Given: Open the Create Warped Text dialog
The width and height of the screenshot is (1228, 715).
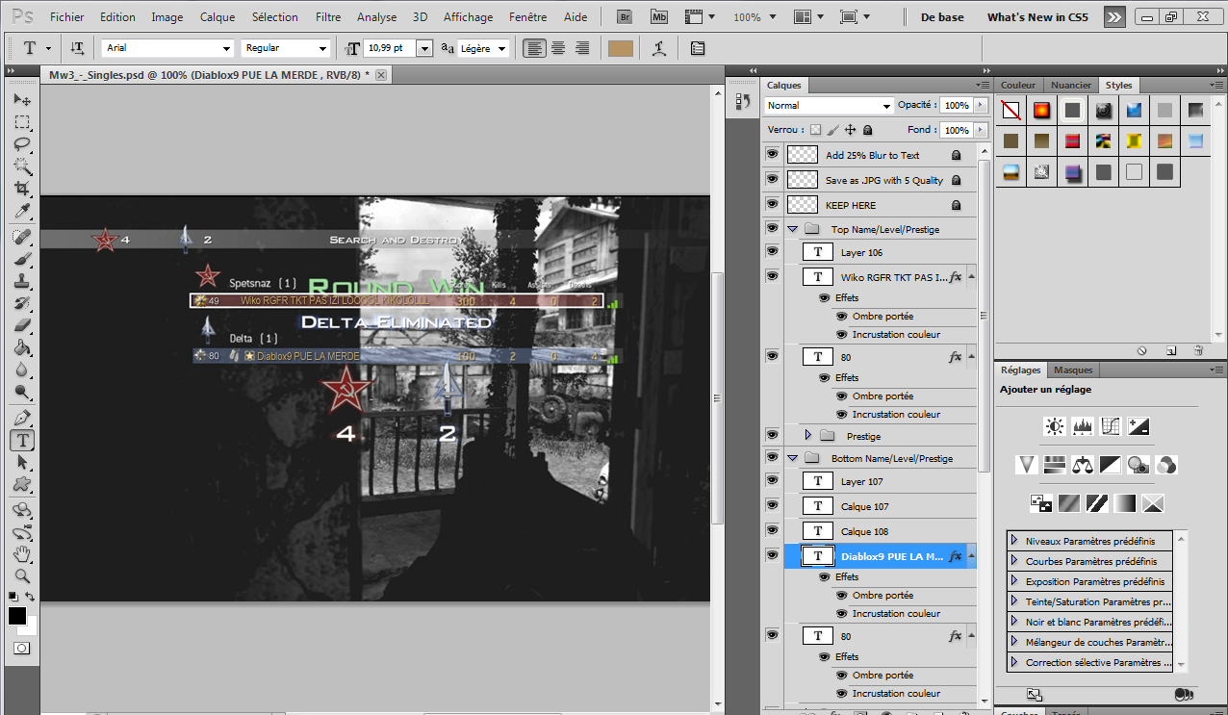Looking at the screenshot, I should coord(658,48).
